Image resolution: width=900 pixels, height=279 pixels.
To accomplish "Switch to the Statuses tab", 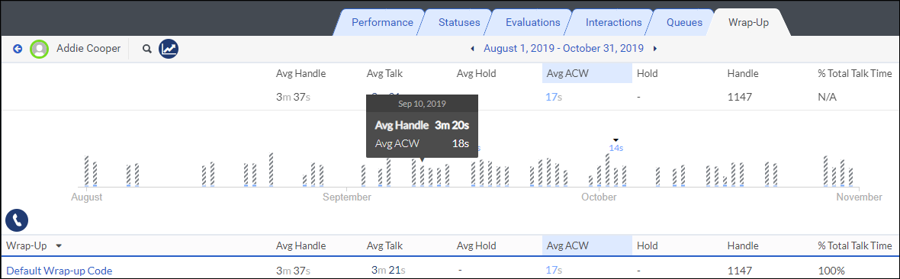I will [x=459, y=22].
